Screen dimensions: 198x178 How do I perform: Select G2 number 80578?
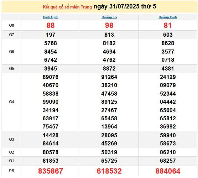point(50,152)
